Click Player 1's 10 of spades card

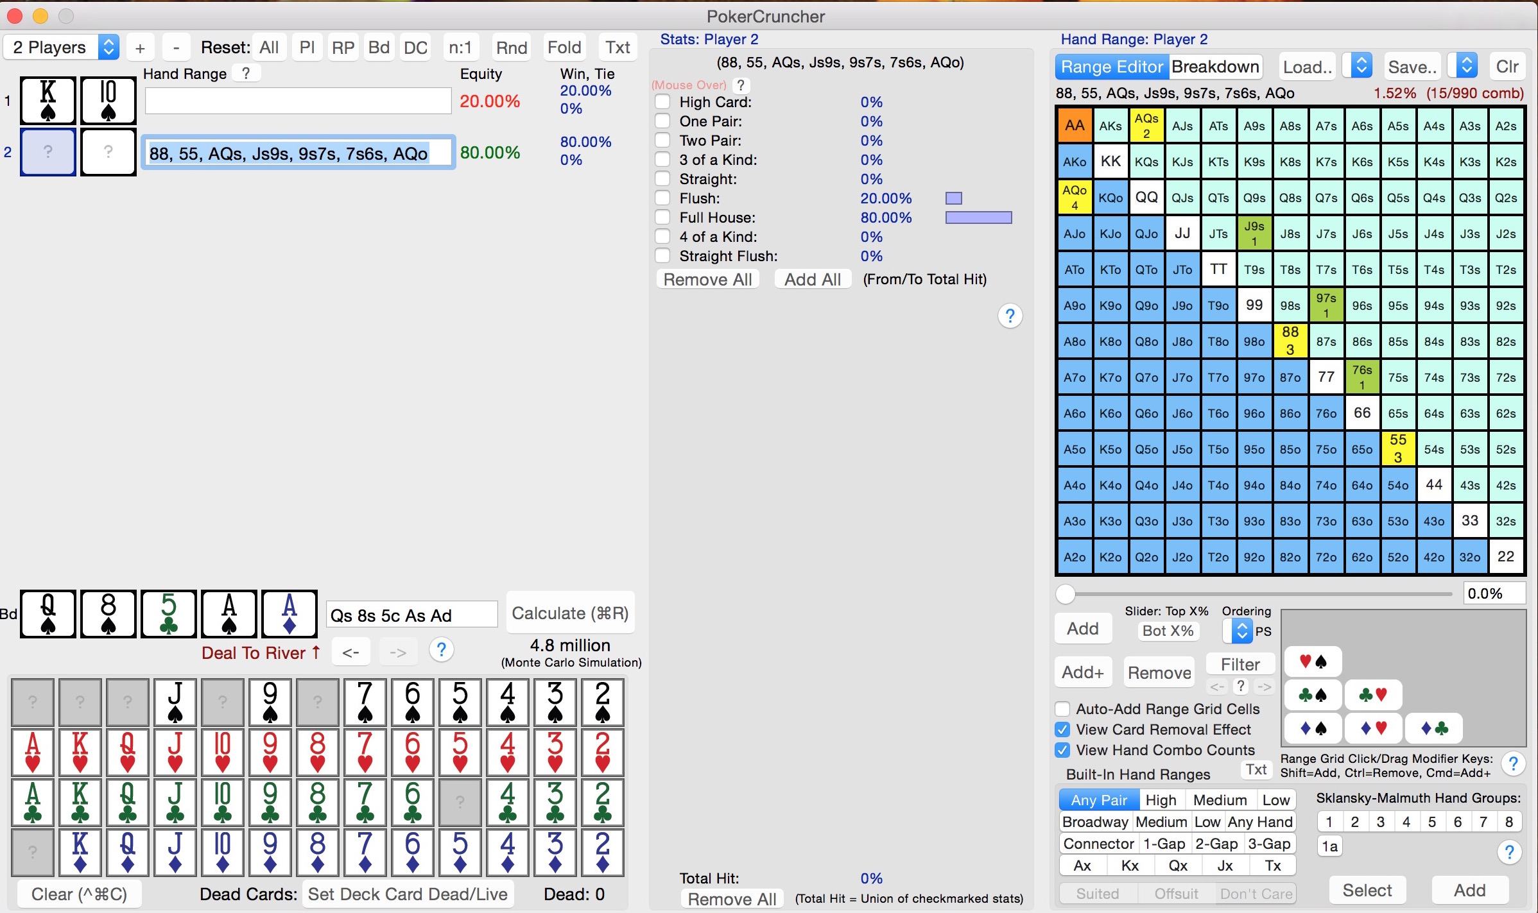108,101
